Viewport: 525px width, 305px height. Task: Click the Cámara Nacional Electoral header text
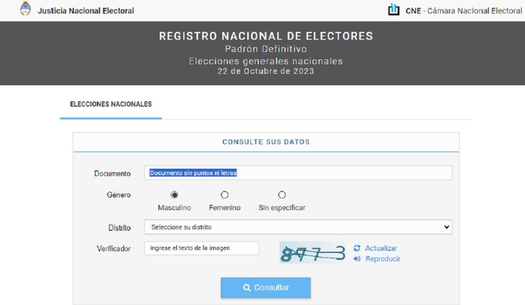(x=464, y=11)
